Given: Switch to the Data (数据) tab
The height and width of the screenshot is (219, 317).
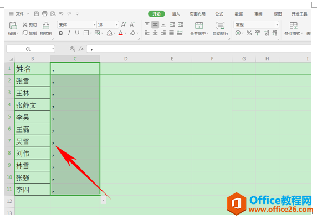Looking at the screenshot, I should pyautogui.click(x=238, y=14).
